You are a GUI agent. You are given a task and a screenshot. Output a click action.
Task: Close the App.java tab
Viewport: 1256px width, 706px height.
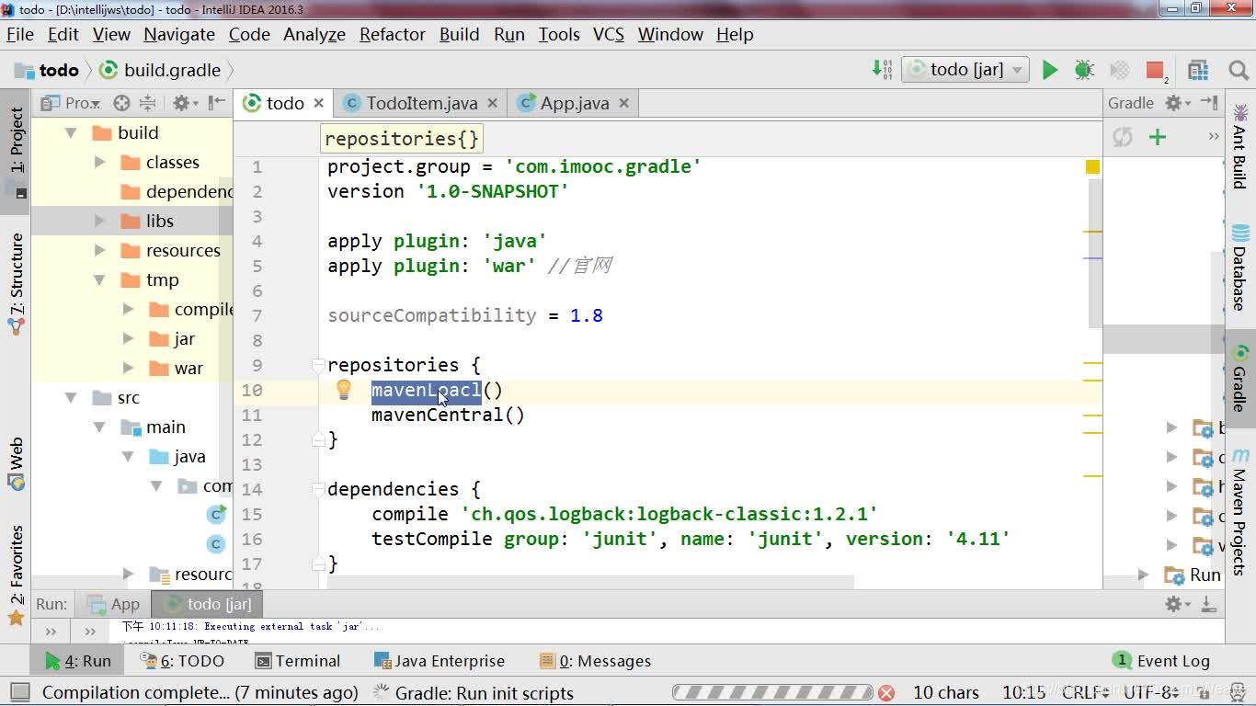pos(624,103)
